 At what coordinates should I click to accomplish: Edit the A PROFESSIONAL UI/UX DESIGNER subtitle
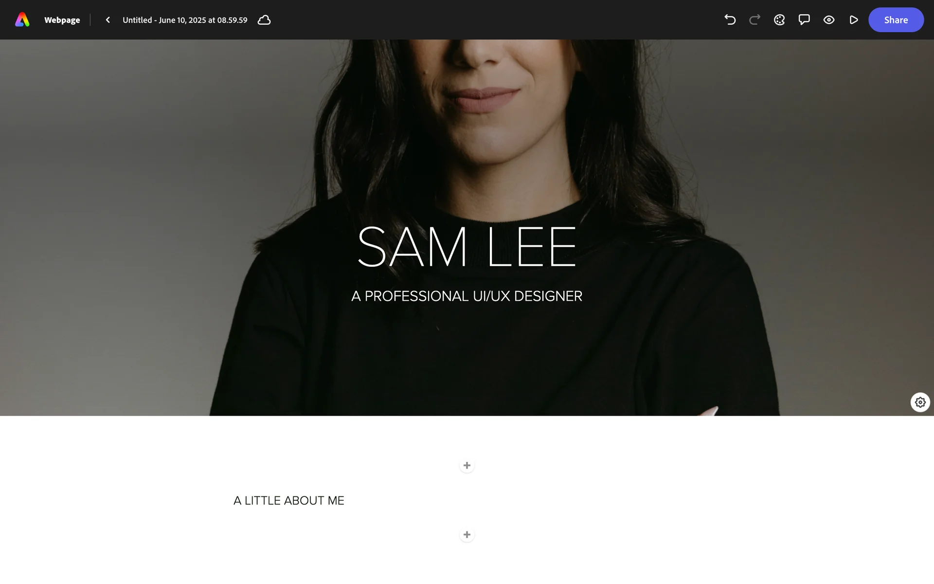[x=467, y=296]
